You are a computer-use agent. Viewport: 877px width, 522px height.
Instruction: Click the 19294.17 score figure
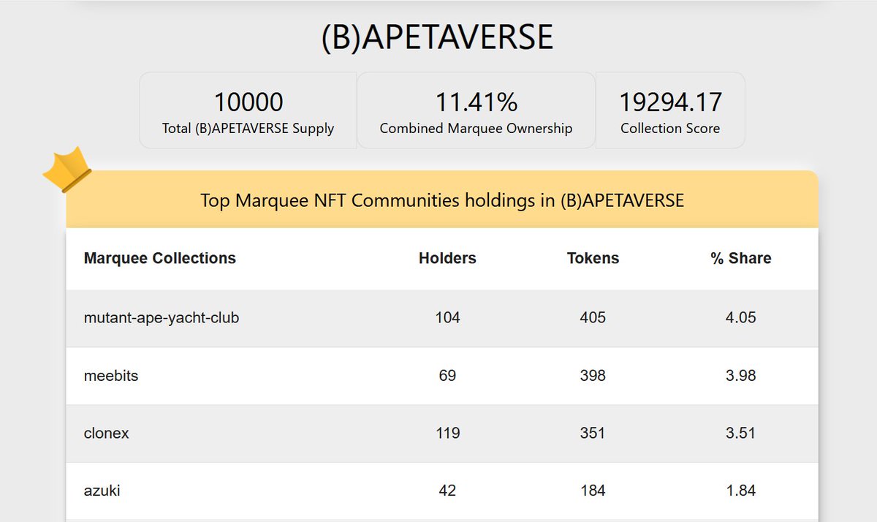pos(670,102)
